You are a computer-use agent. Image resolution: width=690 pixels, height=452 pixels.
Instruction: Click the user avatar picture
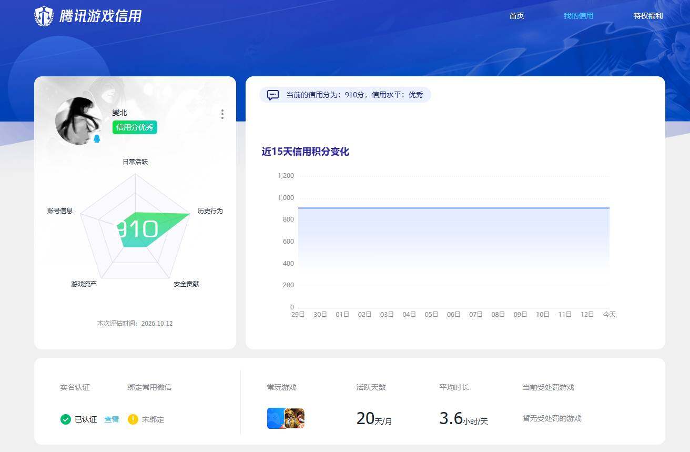(x=79, y=121)
